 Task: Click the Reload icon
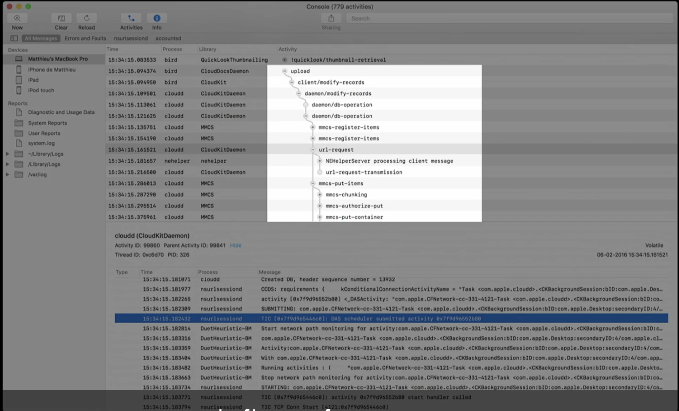pyautogui.click(x=86, y=18)
